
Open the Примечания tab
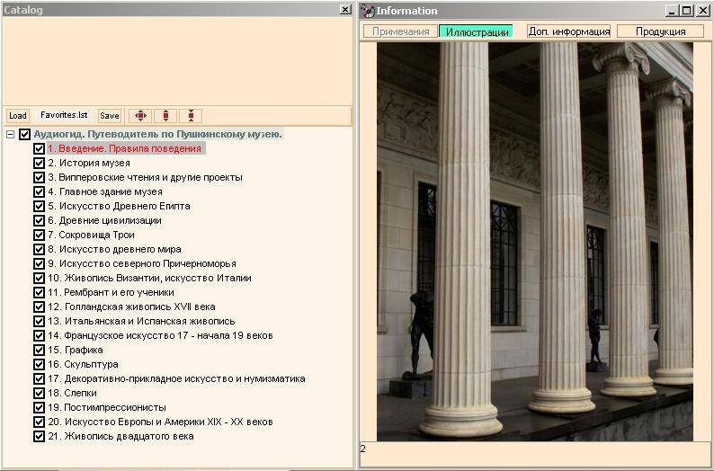coord(400,31)
